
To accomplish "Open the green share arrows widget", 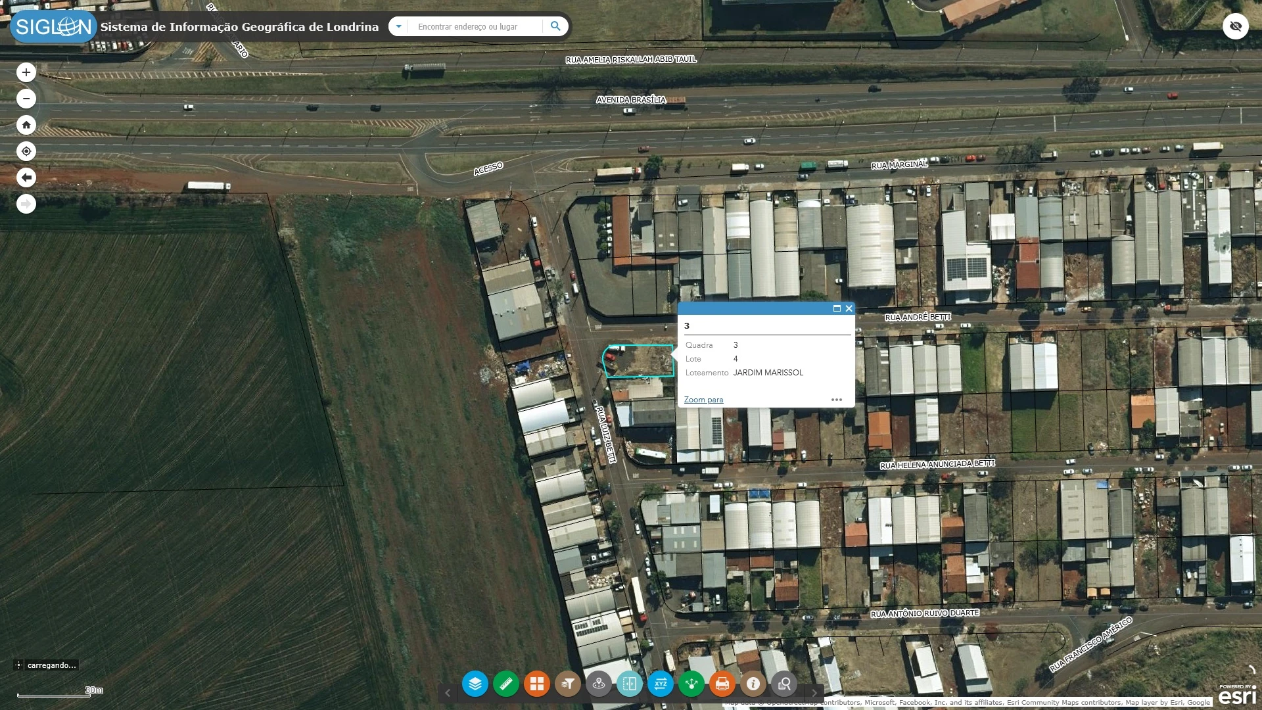I will [691, 684].
